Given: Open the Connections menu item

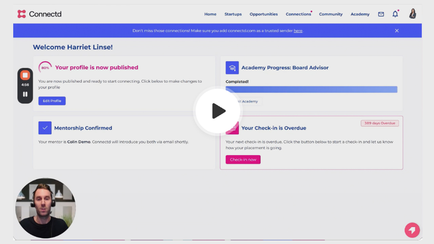Looking at the screenshot, I should click(298, 14).
